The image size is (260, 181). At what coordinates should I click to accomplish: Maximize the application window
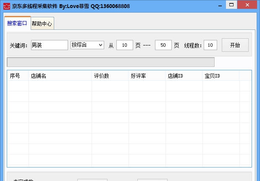[231, 5]
